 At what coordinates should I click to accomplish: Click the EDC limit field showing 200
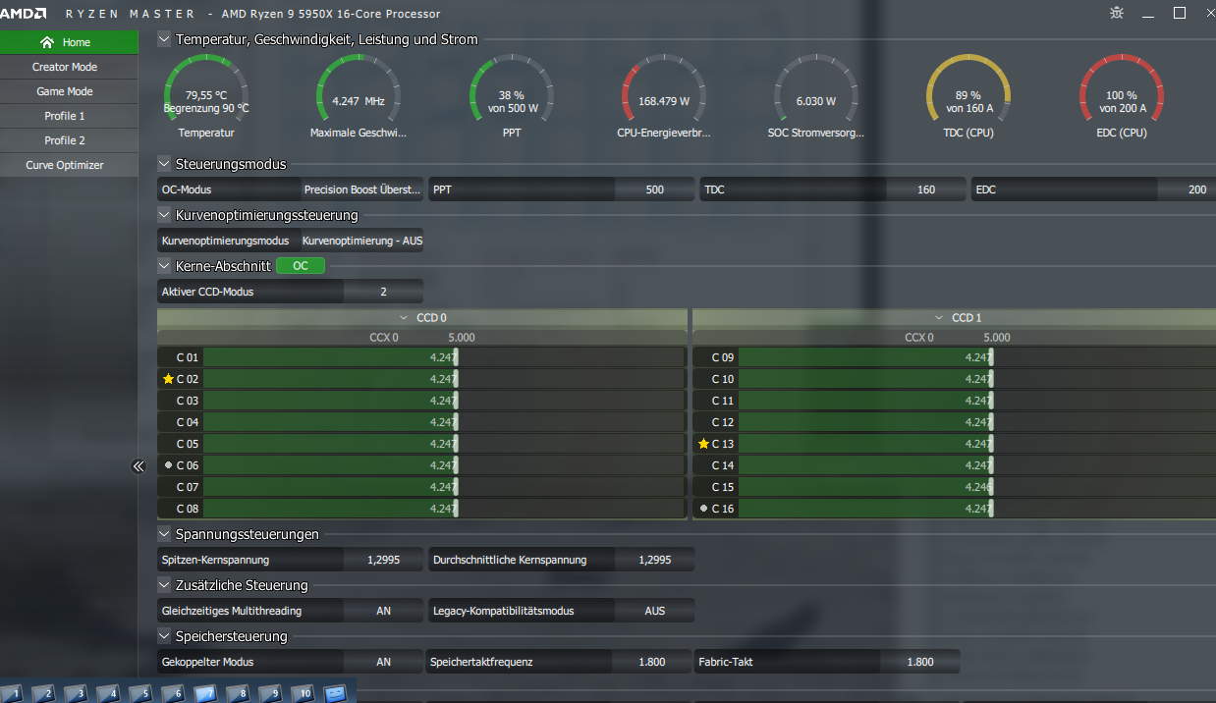(1187, 189)
